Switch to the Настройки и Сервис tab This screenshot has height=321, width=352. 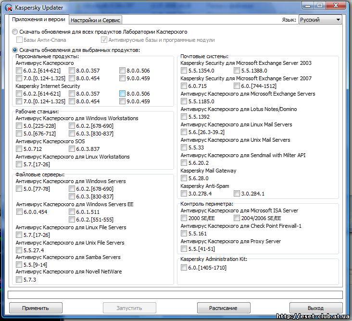[95, 20]
